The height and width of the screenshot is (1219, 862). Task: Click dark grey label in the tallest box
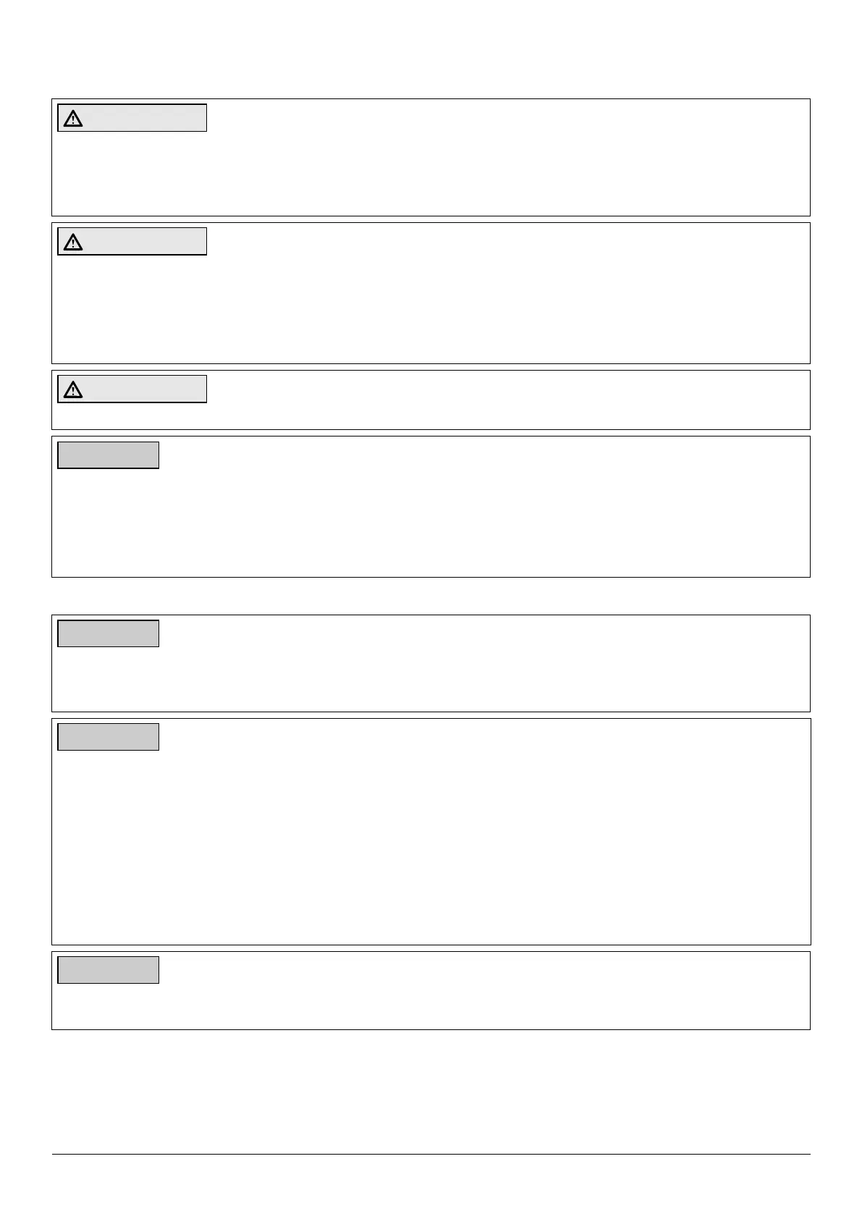109,737
